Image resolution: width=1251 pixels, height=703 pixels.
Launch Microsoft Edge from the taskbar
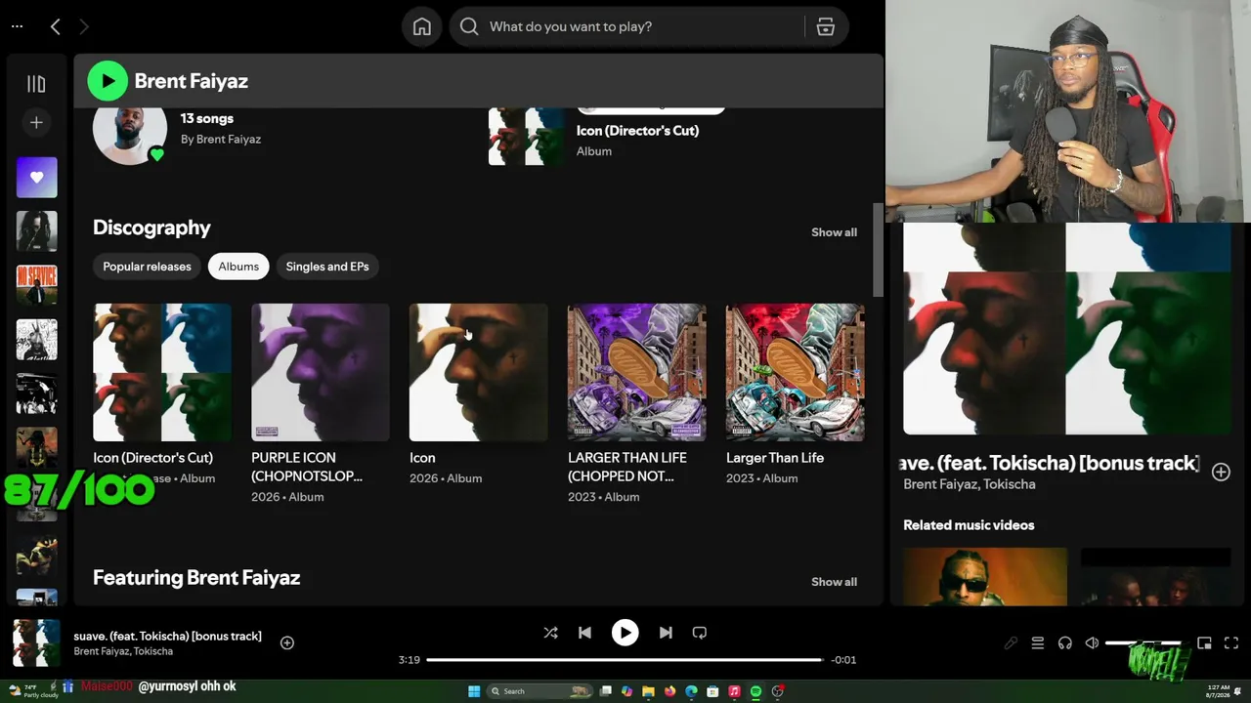(x=691, y=691)
